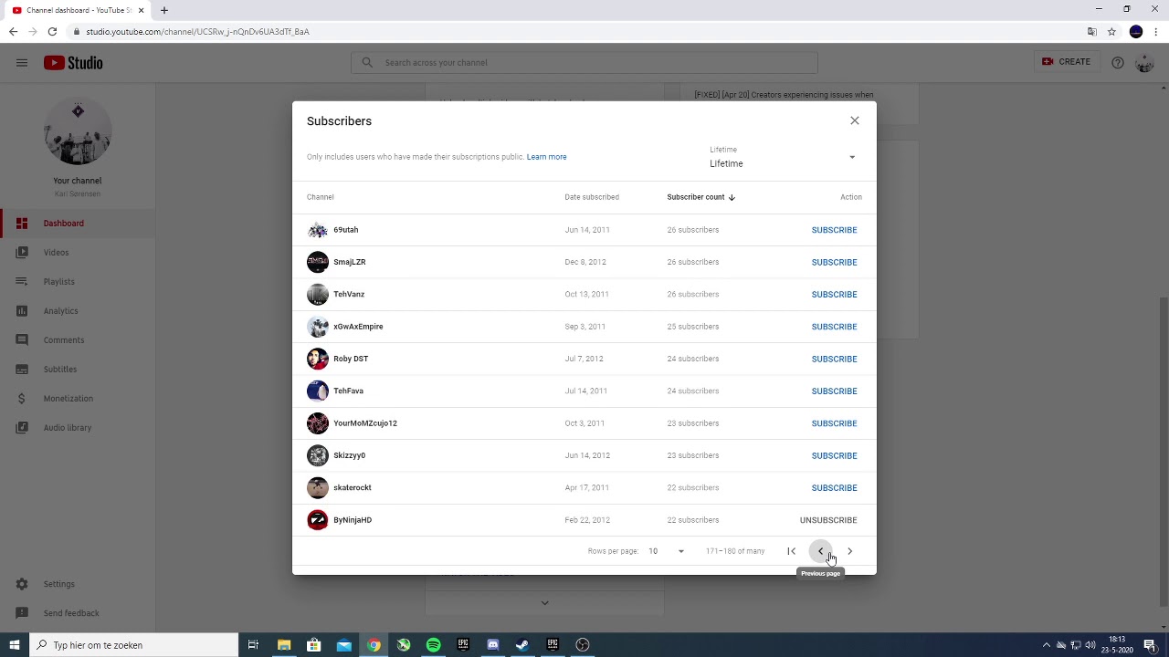
Task: Open the help question mark icon
Action: (x=1117, y=63)
